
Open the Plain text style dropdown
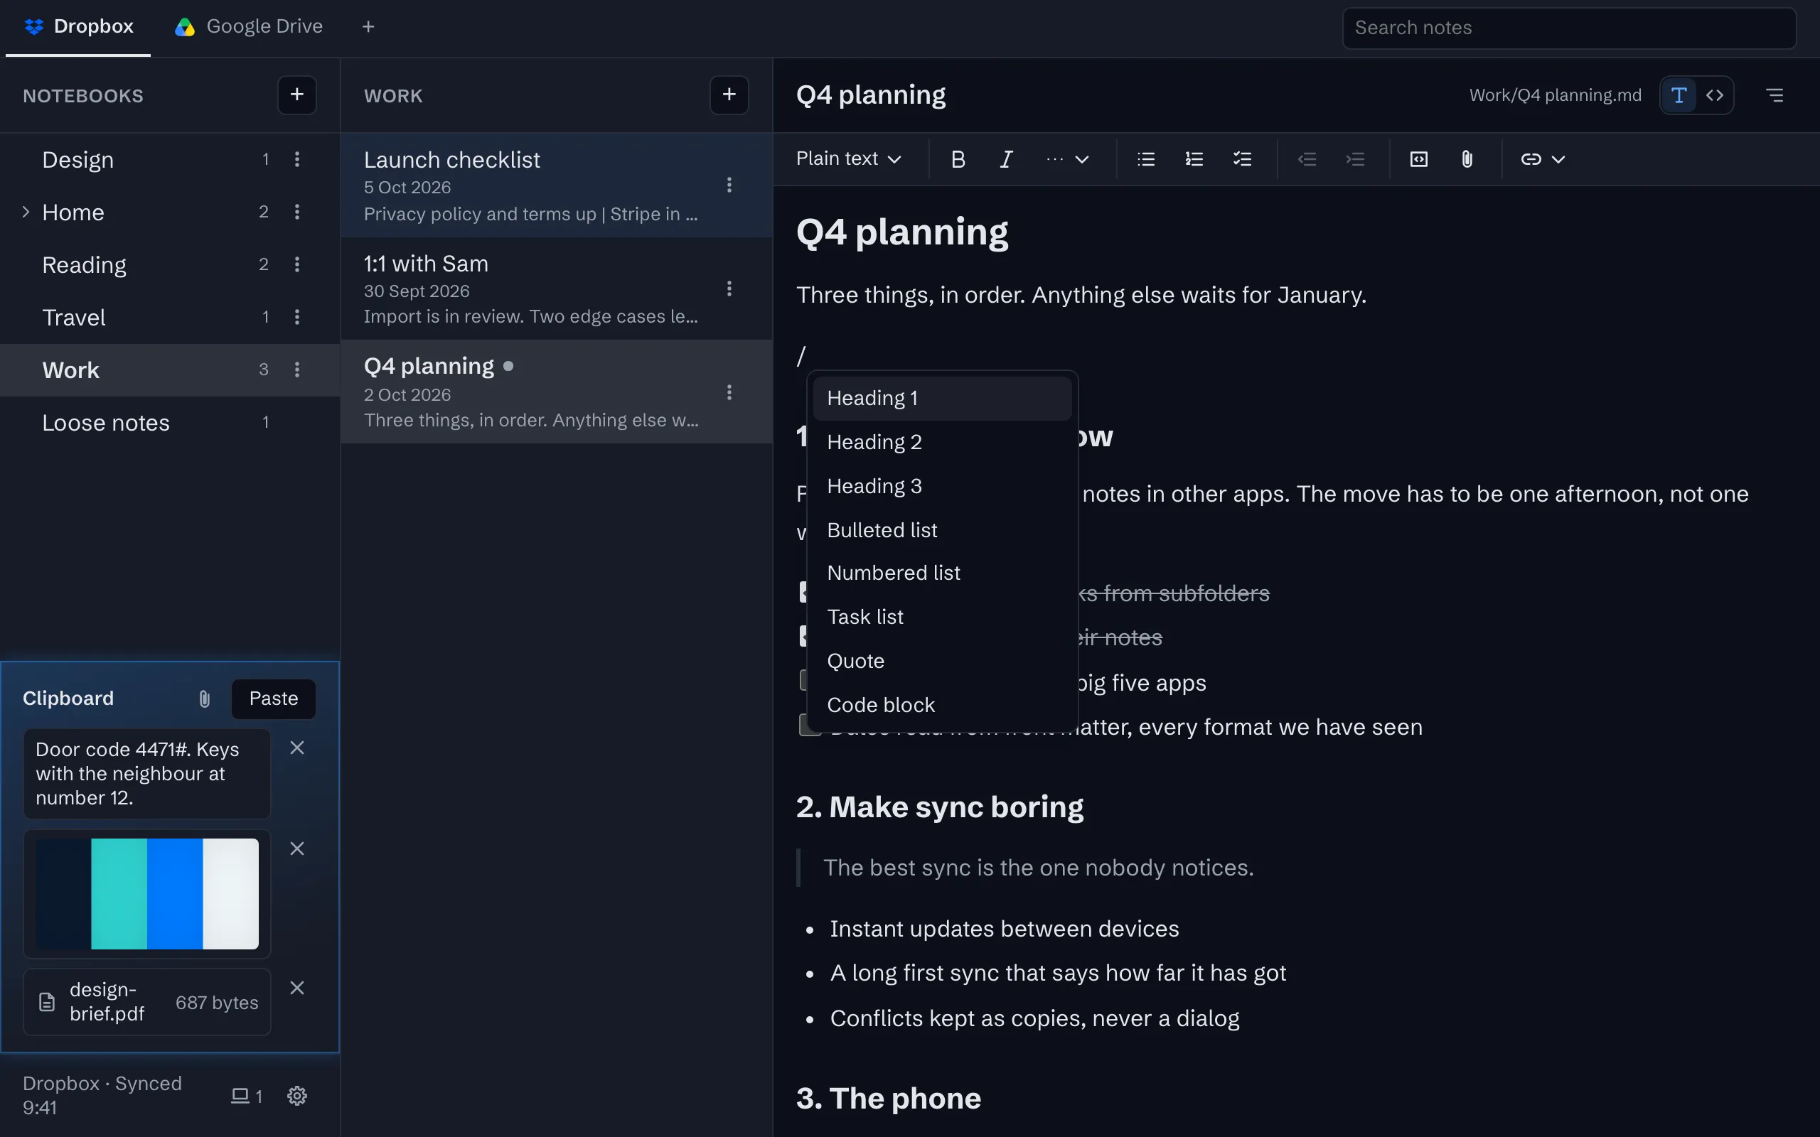(x=848, y=159)
